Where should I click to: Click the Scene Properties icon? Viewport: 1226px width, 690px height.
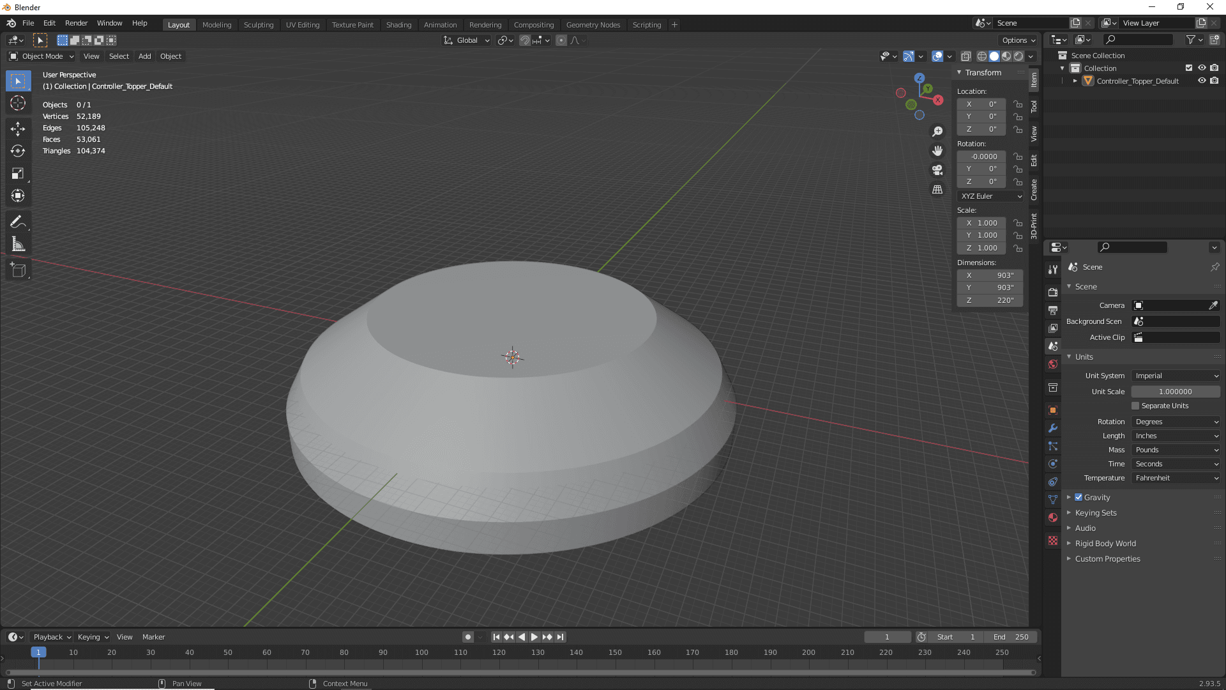point(1052,346)
